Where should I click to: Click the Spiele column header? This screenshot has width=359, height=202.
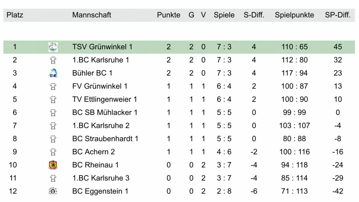pos(224,15)
